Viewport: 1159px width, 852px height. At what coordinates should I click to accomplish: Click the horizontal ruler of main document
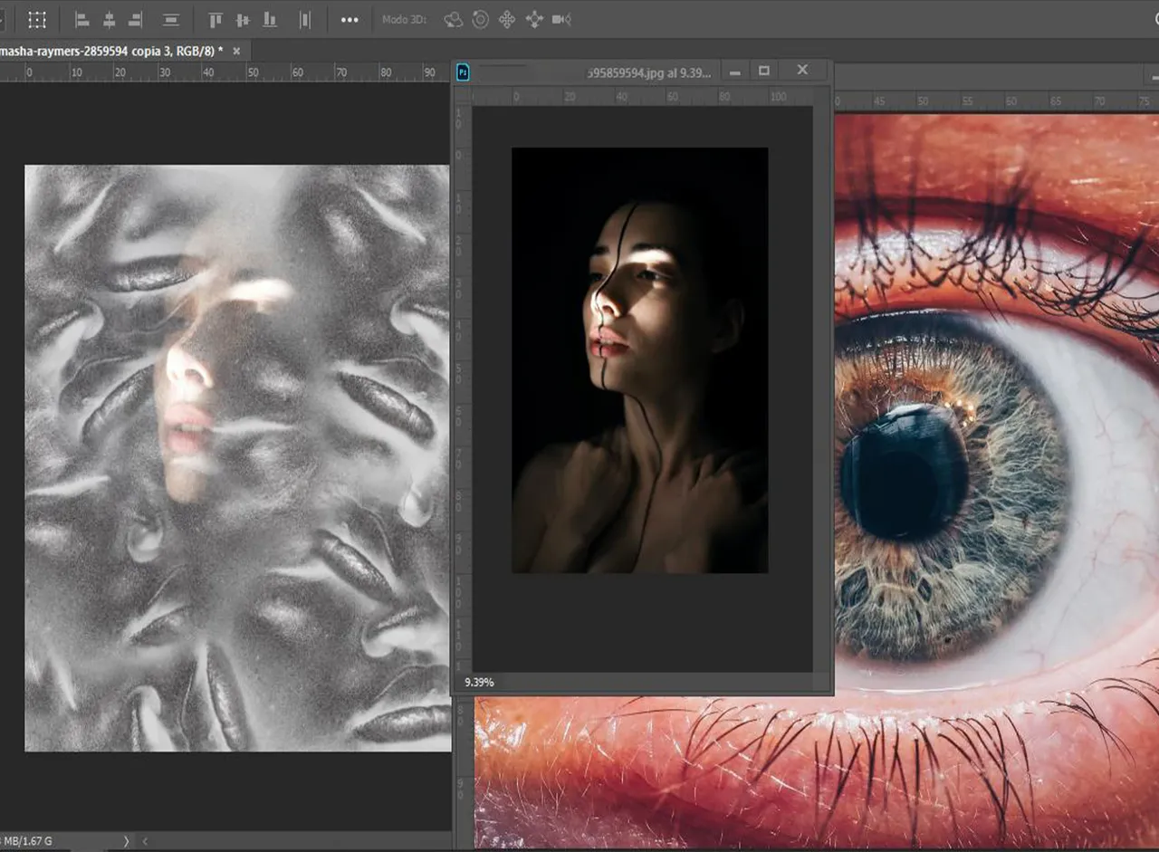[225, 72]
